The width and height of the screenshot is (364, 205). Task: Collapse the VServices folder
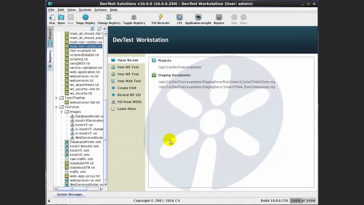tap(56, 107)
